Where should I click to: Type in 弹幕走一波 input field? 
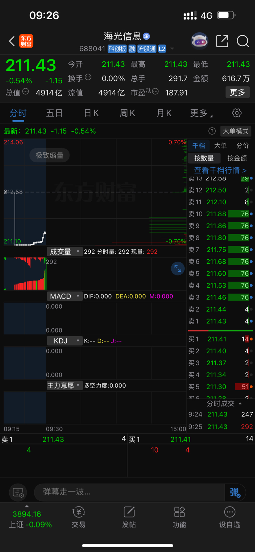click(x=129, y=492)
